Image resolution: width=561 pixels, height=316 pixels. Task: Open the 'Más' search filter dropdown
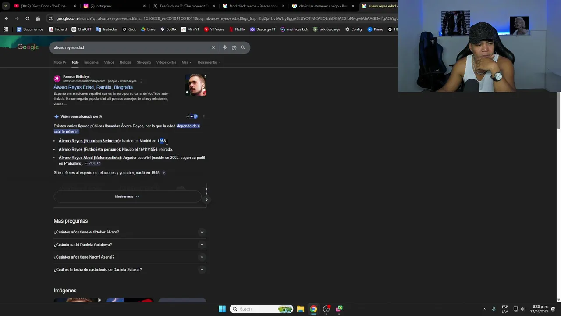click(186, 62)
